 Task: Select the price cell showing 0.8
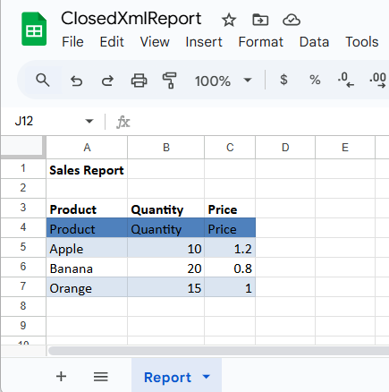tap(230, 268)
